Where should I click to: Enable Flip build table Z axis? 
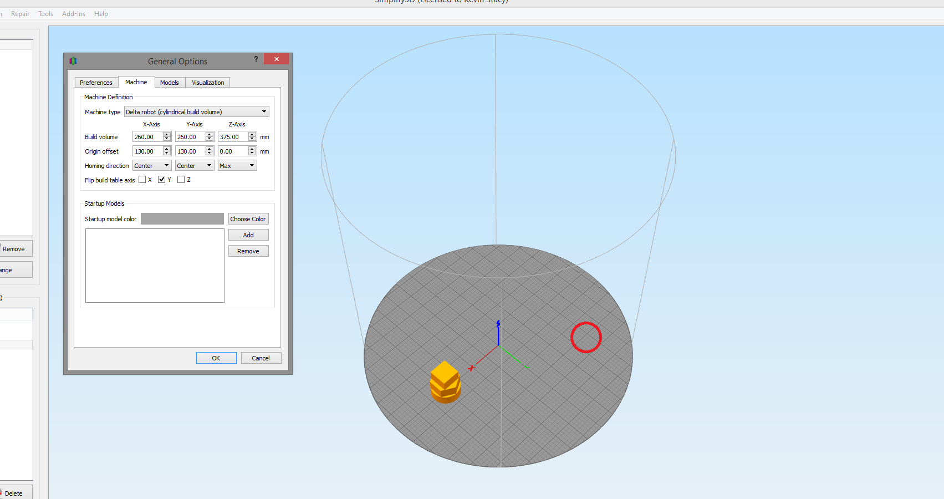[181, 180]
